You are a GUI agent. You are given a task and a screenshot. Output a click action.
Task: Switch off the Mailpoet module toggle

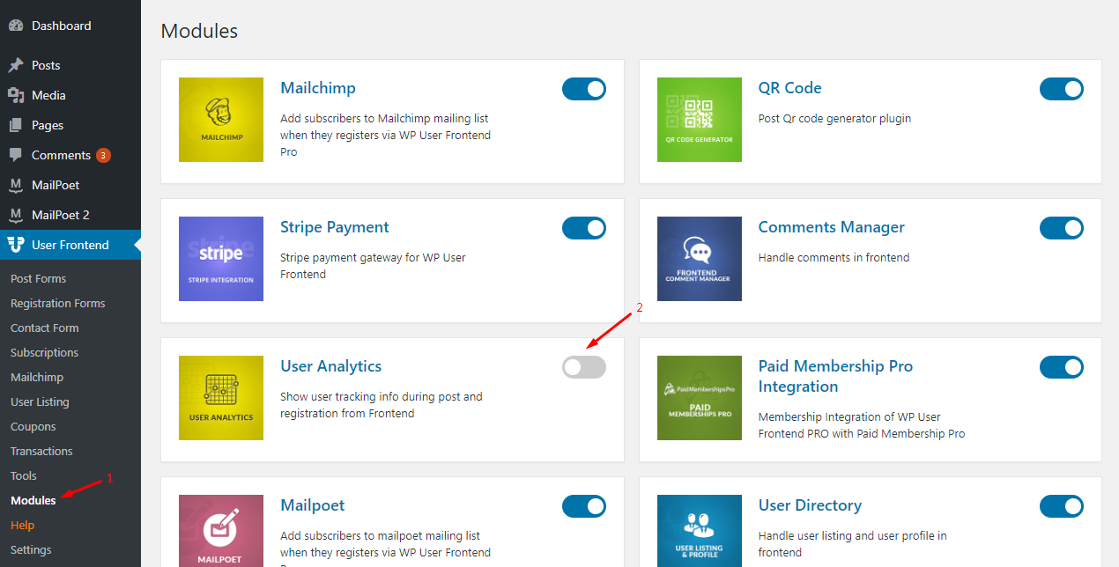pos(584,506)
